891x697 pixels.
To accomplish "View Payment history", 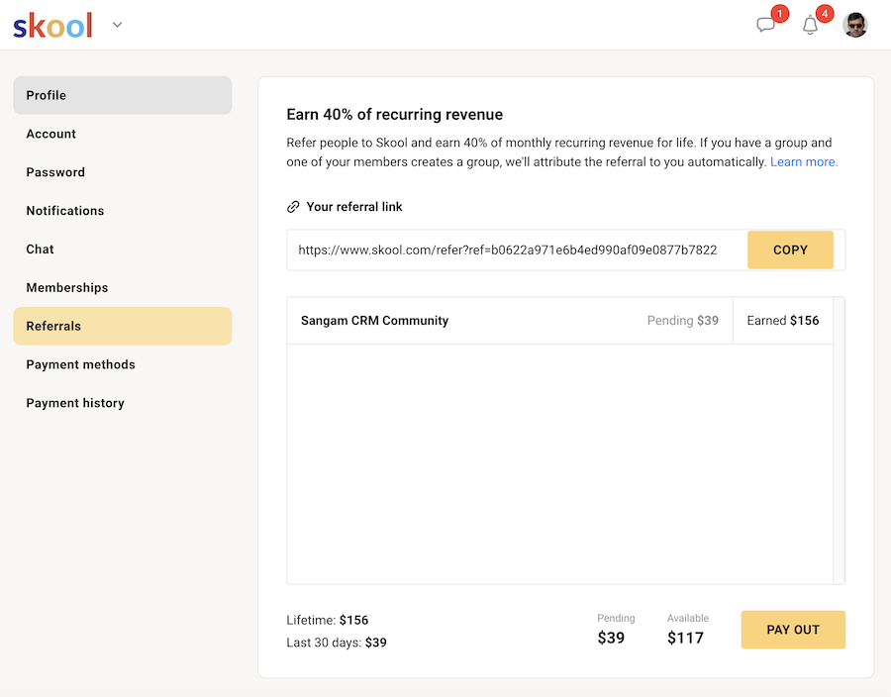I will tap(122, 403).
